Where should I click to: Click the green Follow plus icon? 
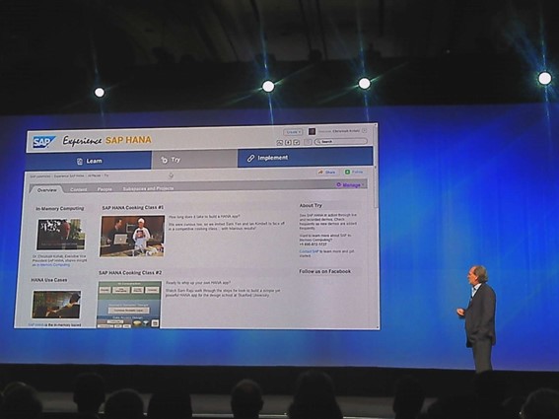347,172
